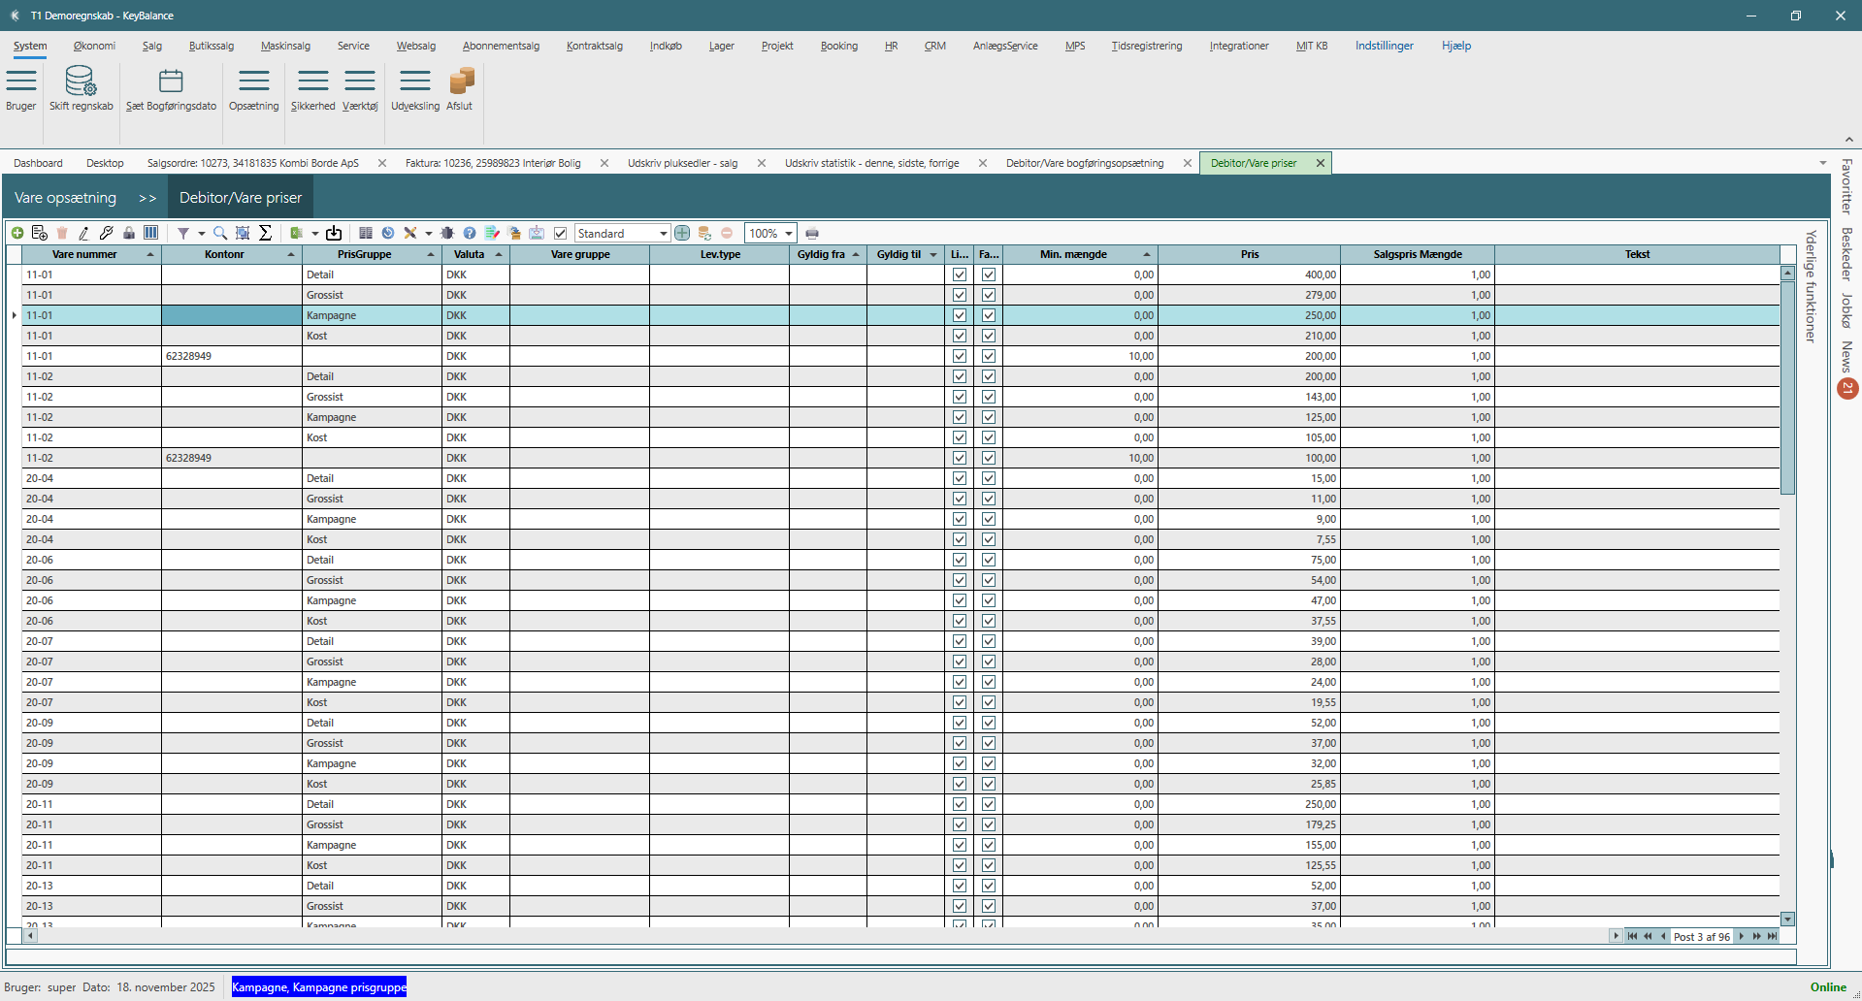Toggle the checkbox next to Standard layout
The width and height of the screenshot is (1862, 1001).
[560, 233]
